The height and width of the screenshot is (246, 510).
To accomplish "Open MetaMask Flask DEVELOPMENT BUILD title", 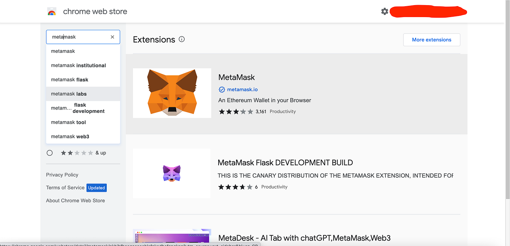I will tap(285, 163).
